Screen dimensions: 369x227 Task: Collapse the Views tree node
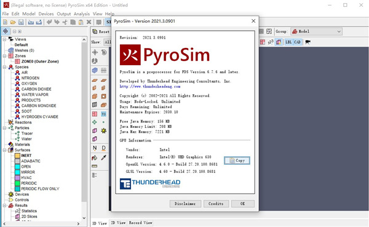point(4,39)
